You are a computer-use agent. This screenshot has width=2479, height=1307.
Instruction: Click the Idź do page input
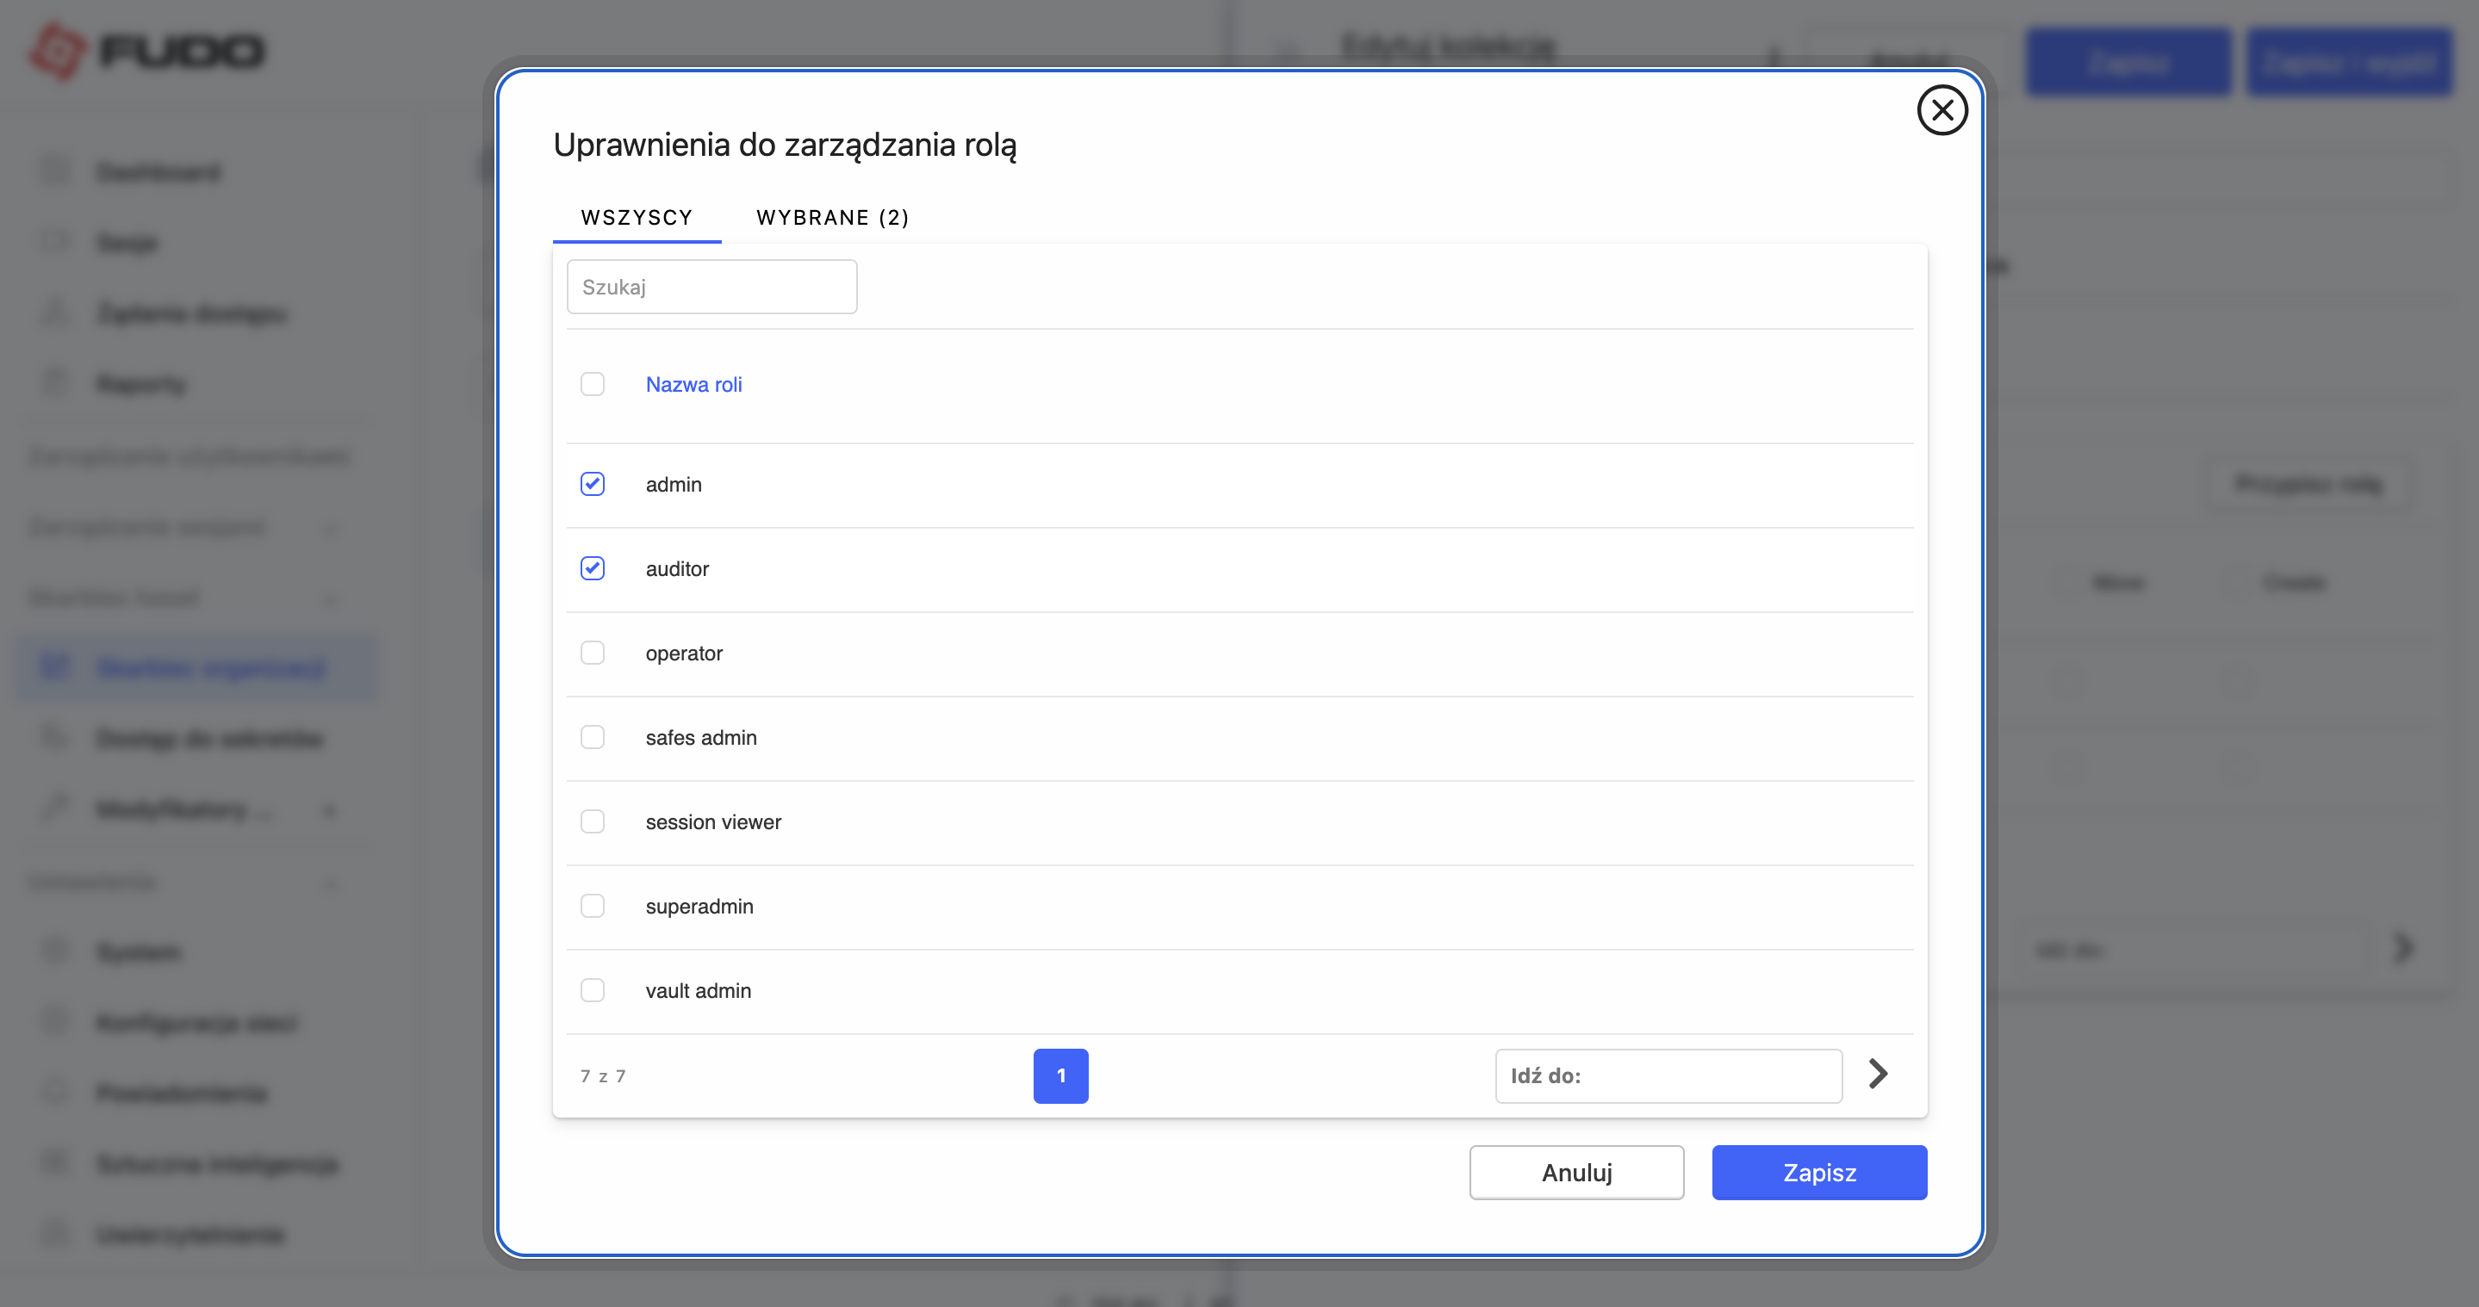(1668, 1075)
